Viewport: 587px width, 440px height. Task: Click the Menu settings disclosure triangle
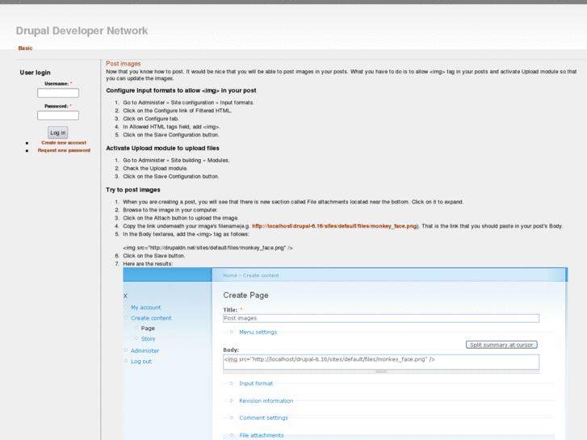[232, 332]
